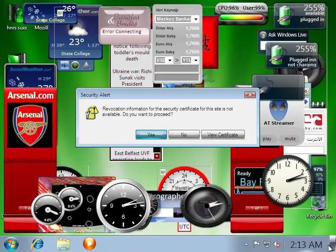
Task: Click the Euro Satış rate row
Action: pyautogui.click(x=177, y=52)
